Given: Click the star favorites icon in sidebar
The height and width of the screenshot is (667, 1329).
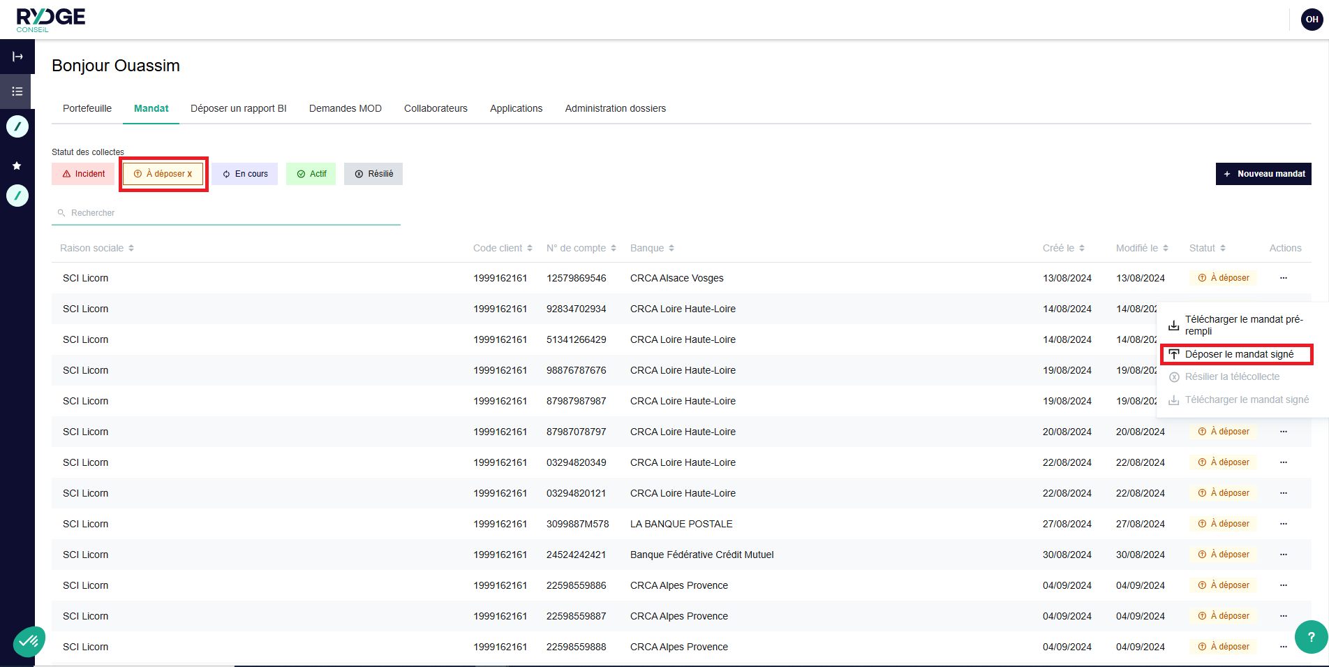Looking at the screenshot, I should click(x=17, y=166).
